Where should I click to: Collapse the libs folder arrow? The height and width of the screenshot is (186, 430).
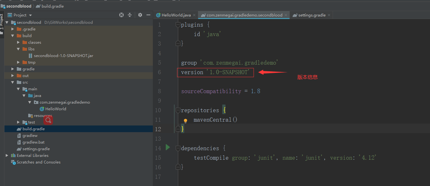click(18, 49)
